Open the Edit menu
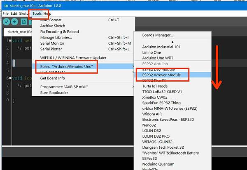247x170 pixels. click(14, 14)
